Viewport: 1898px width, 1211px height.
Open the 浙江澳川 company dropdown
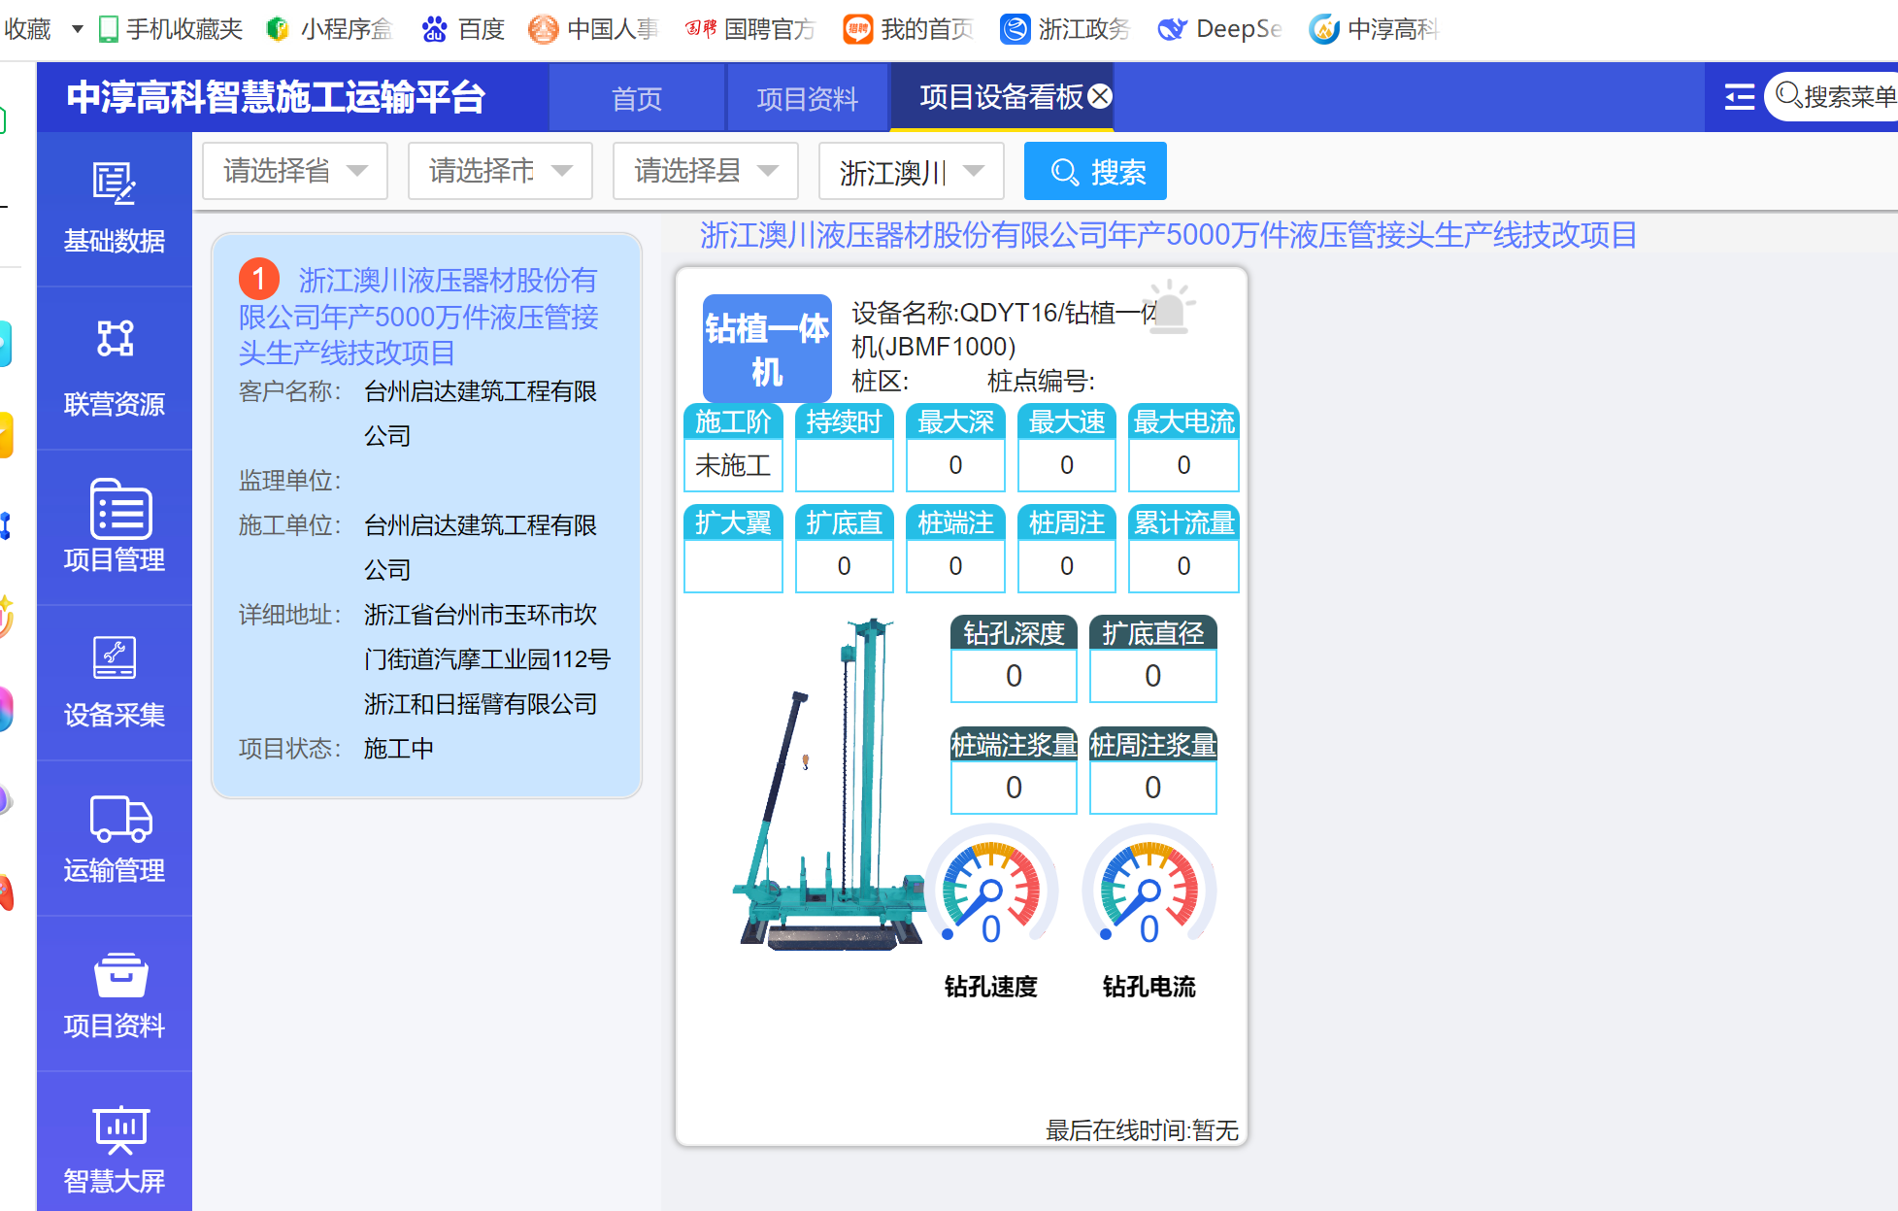pyautogui.click(x=911, y=172)
